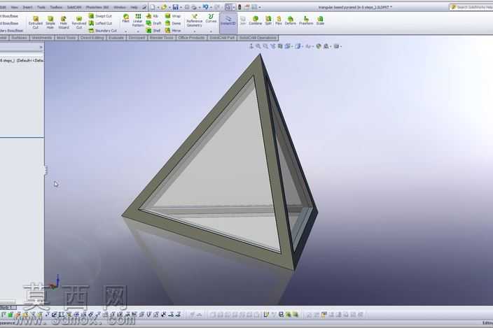The image size is (493, 328).
Task: Expand the Curves dropdown arrow
Action: 211,31
